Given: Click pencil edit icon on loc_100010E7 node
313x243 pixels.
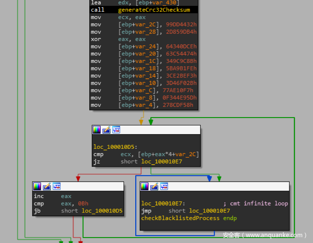Looking at the screenshot, I should point(154,186).
